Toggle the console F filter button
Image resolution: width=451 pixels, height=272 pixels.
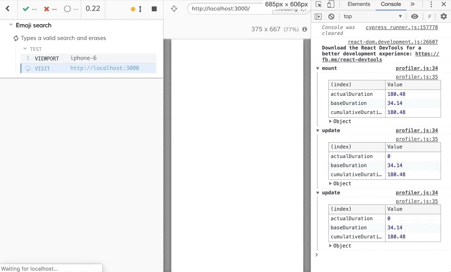[430, 16]
